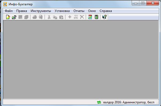Minimize the Инфо-Бухгалтер window
The width and height of the screenshot is (161, 106).
(x=136, y=3)
